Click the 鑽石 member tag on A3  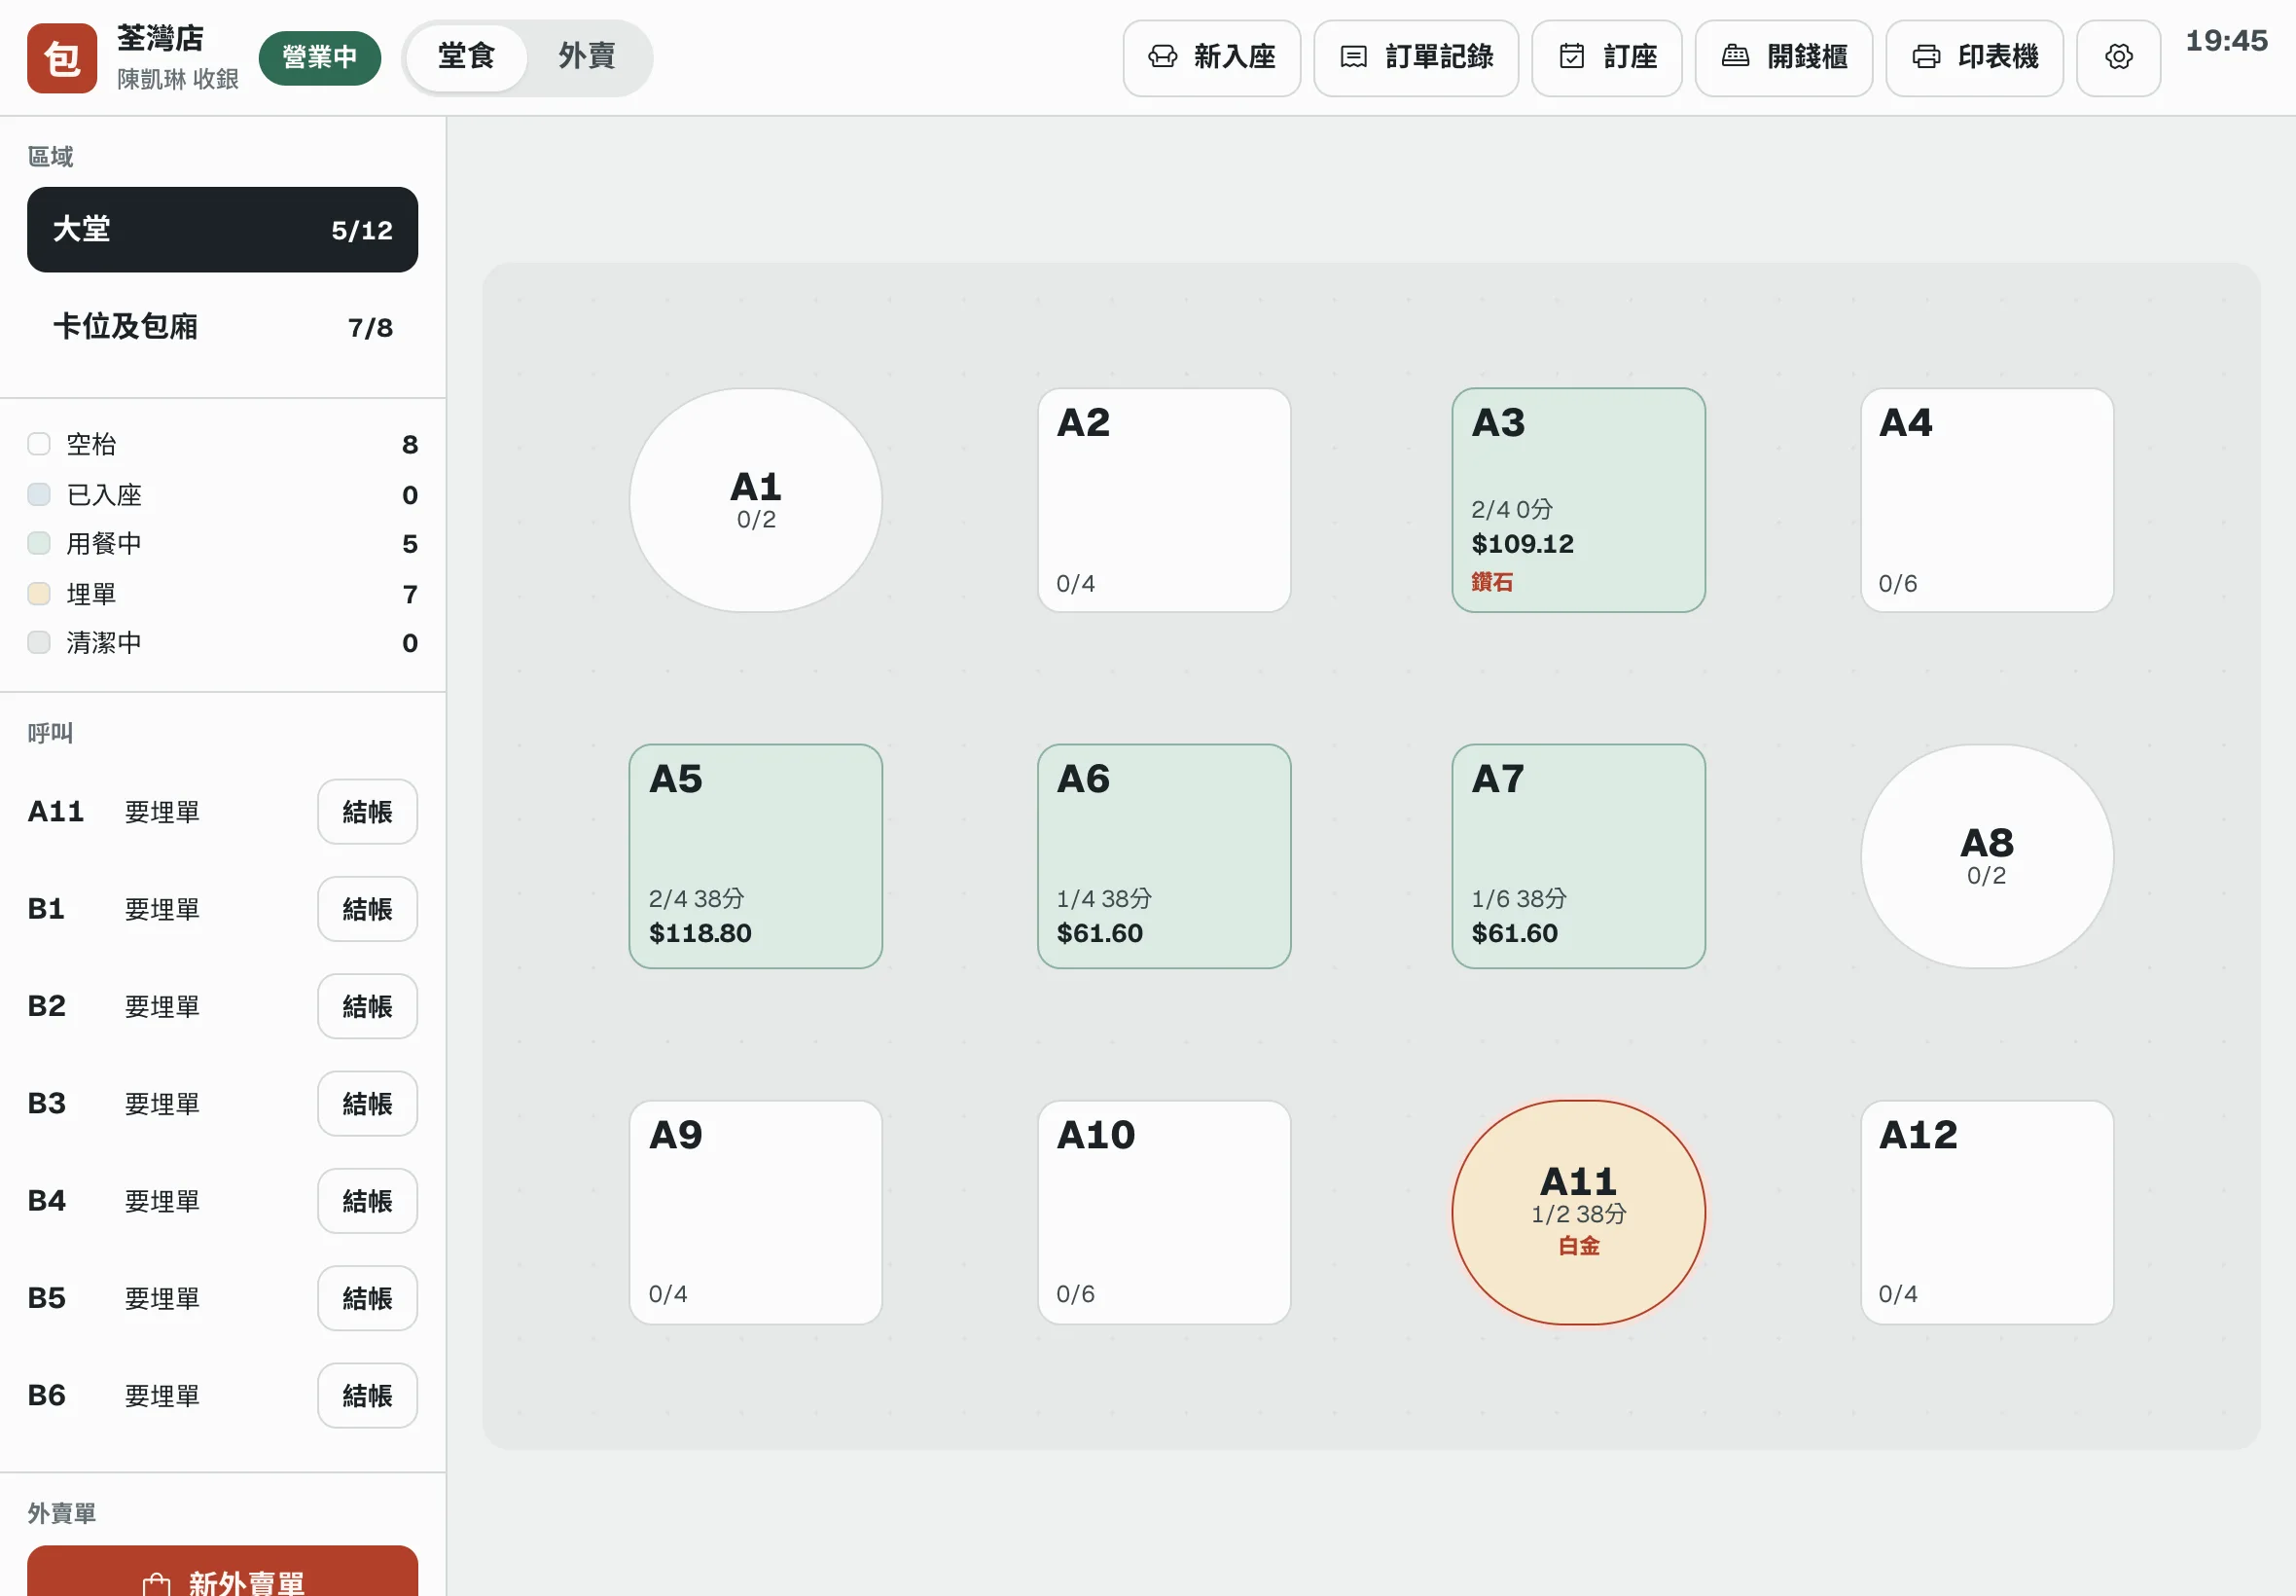point(1491,581)
